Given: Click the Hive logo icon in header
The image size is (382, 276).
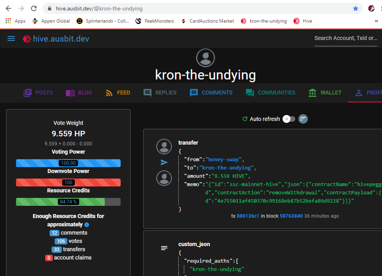Looking at the screenshot, I should (x=27, y=39).
